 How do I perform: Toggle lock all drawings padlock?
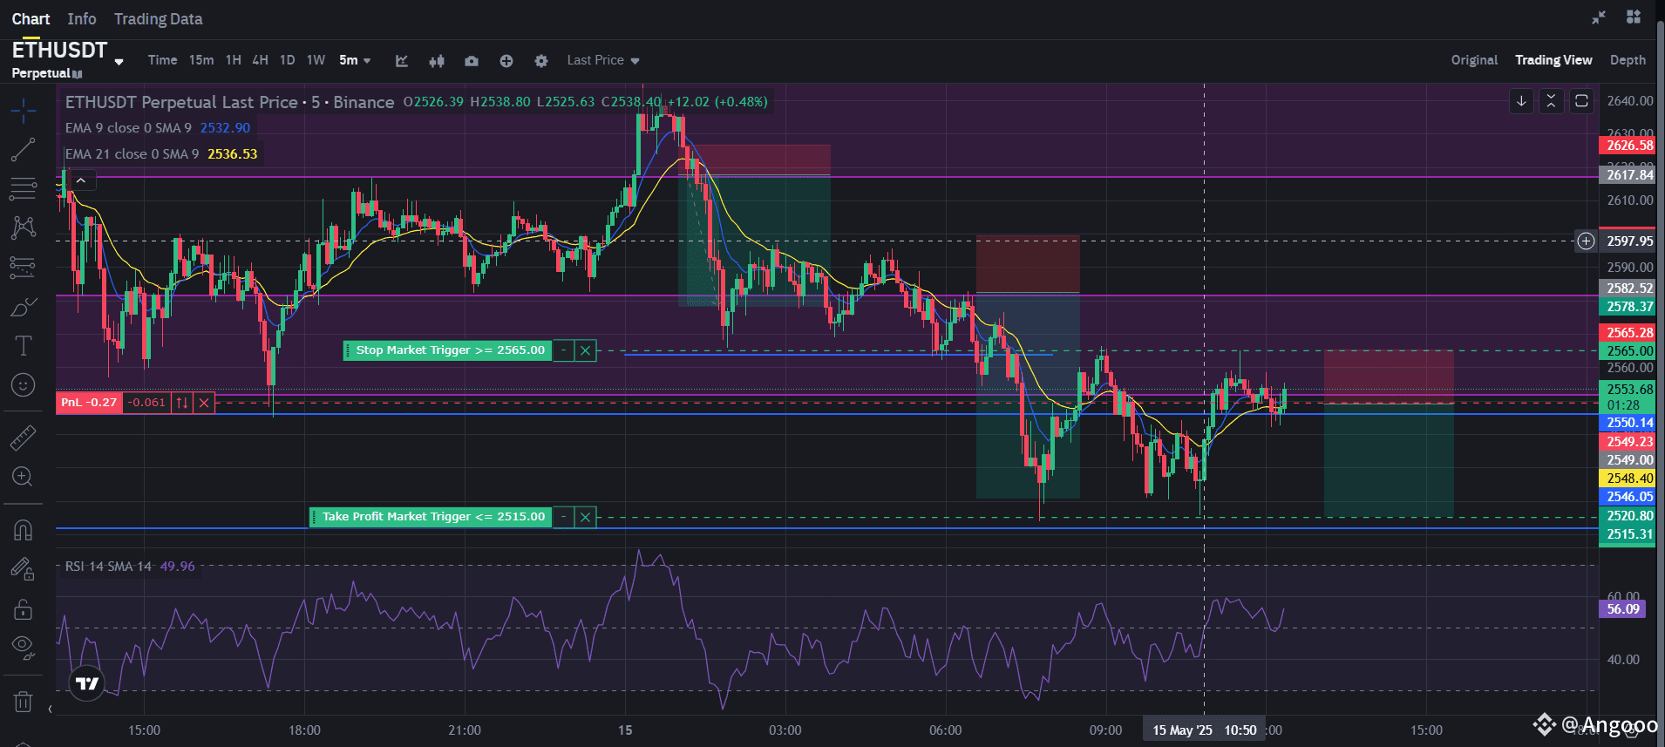click(x=23, y=608)
